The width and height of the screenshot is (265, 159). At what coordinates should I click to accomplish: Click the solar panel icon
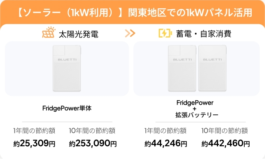pyautogui.click(x=49, y=32)
